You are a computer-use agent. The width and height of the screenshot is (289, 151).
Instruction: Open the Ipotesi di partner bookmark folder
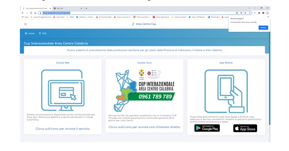(x=179, y=17)
